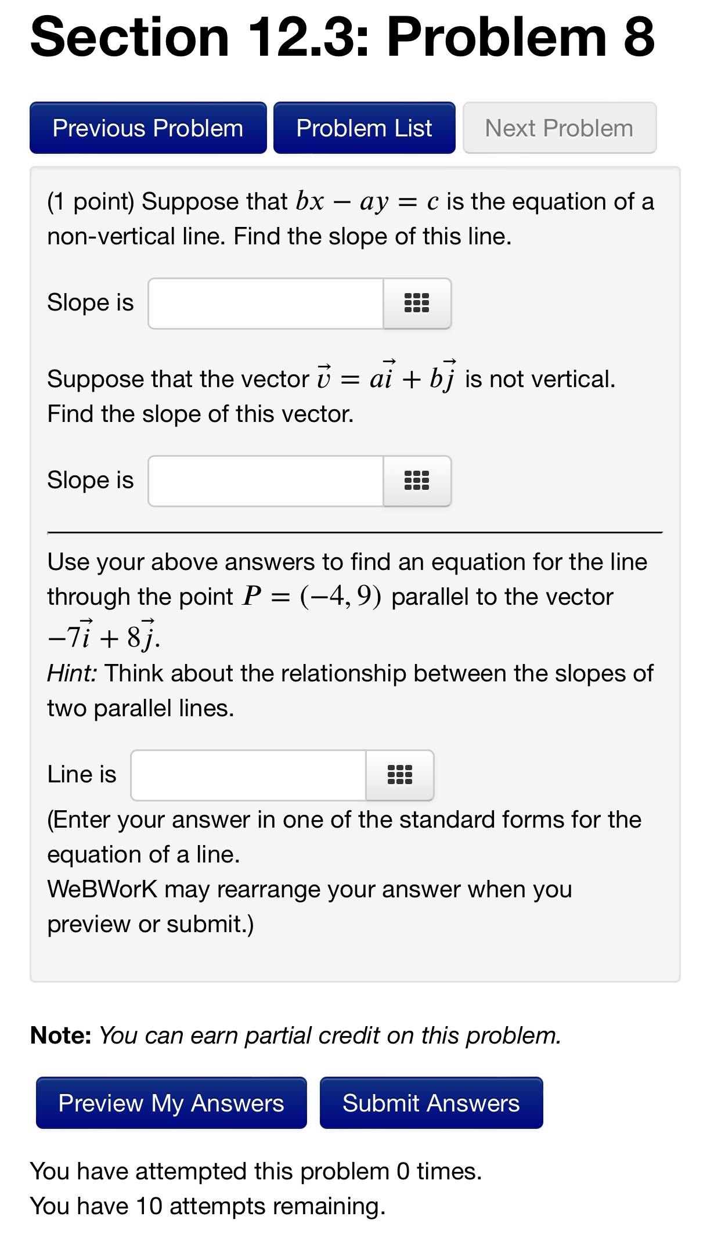Image resolution: width=725 pixels, height=1238 pixels.
Task: Click the partial credit note
Action: tap(295, 1035)
